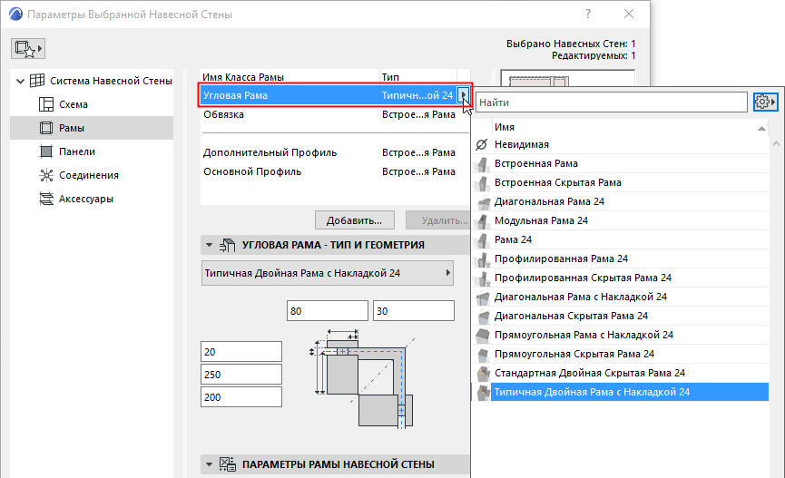Viewport: 785px width, 478px height.
Task: Click the Профилированная Рама 24 item icon
Action: click(x=483, y=259)
